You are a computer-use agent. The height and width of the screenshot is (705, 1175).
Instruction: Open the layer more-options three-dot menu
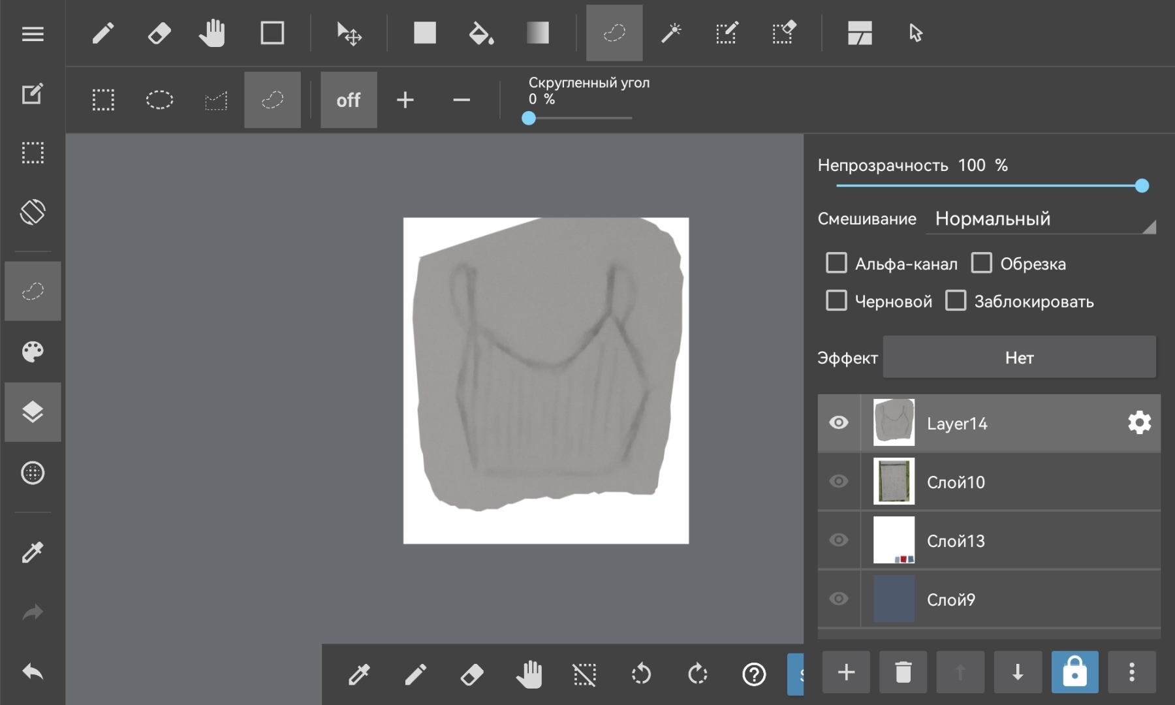[1132, 672]
